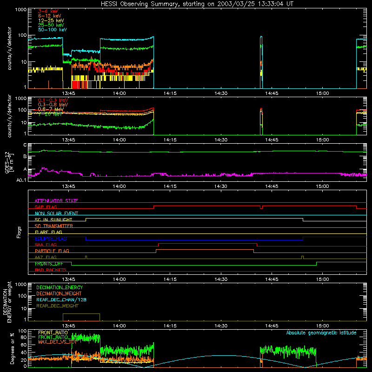Select the 6-12 keV legend label
Screen dimensions: 372x372
50,16
